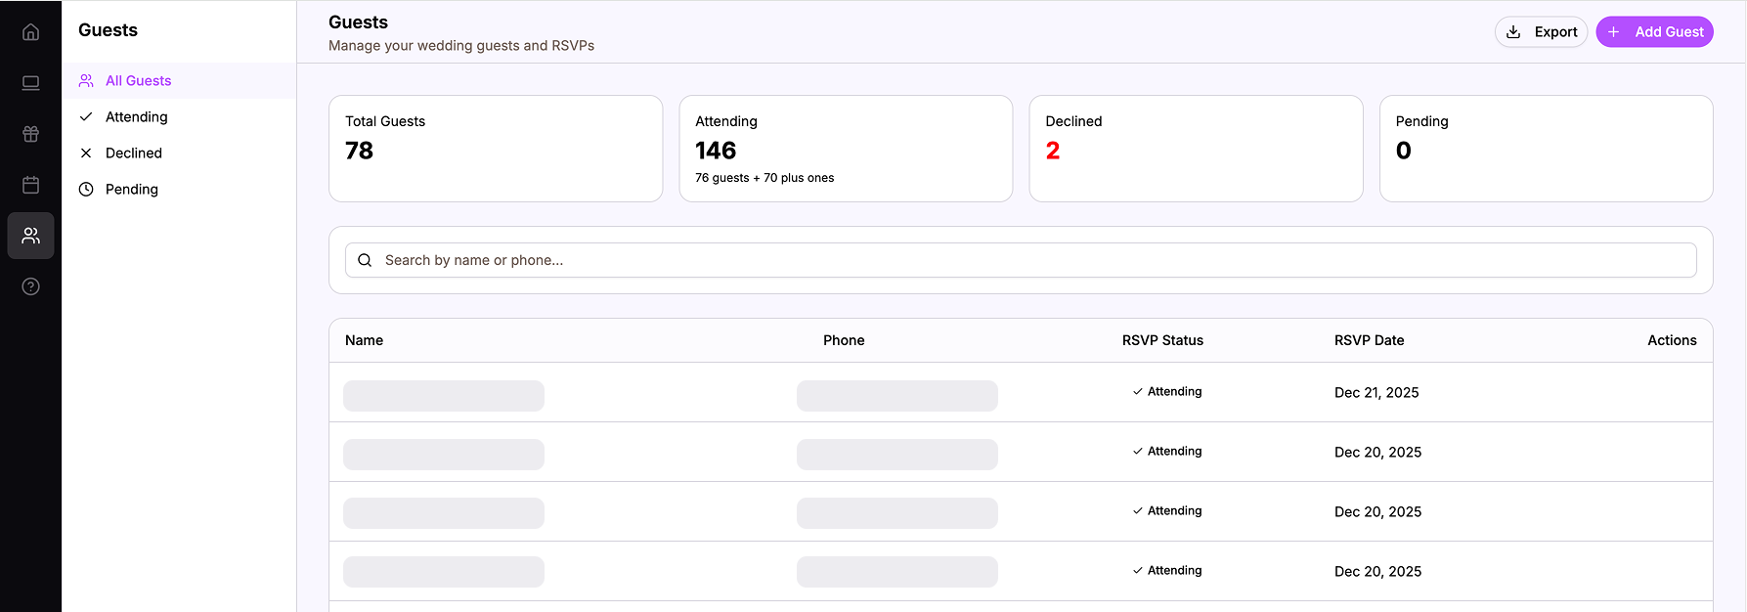This screenshot has height=612, width=1747.
Task: Click the RSVP Date column header
Action: point(1369,340)
